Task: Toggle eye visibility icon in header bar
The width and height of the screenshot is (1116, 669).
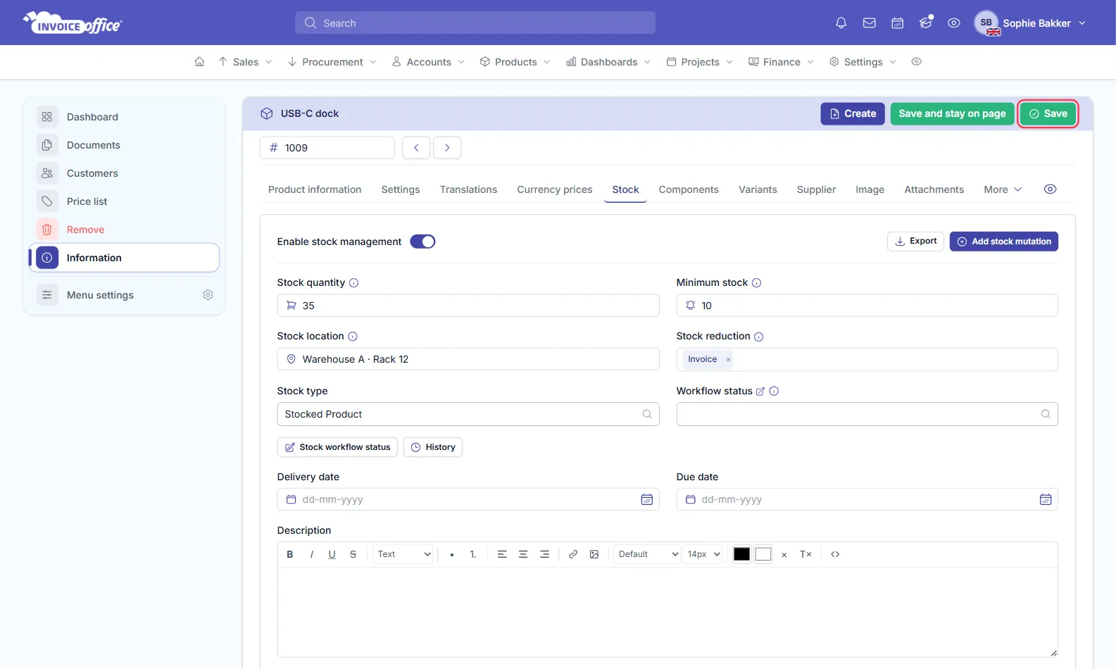Action: tap(954, 23)
